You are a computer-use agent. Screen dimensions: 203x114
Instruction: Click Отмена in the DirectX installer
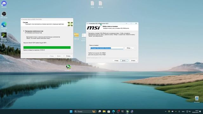point(68,56)
